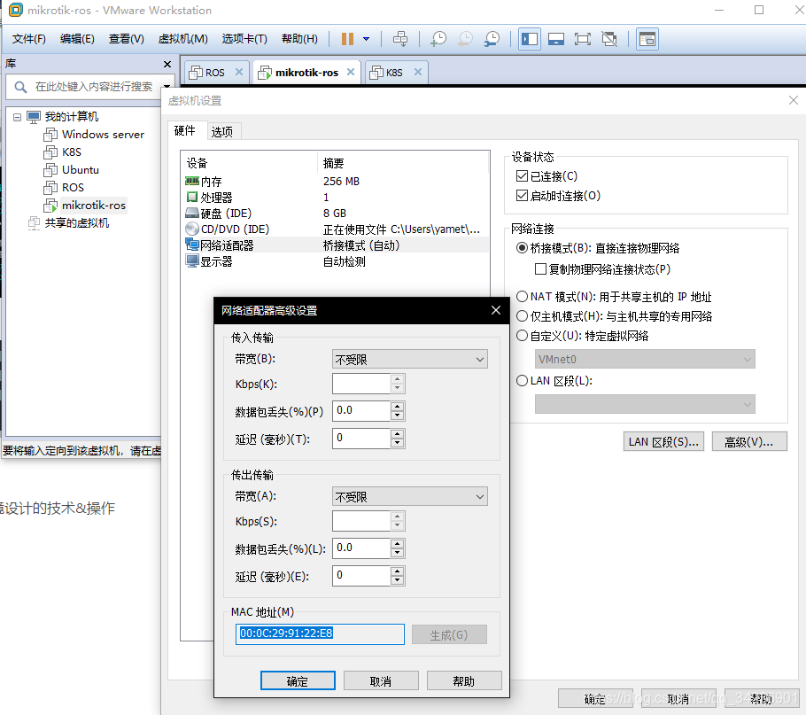Image resolution: width=806 pixels, height=715 pixels.
Task: Revert to the previous snapshot icon
Action: (x=465, y=39)
